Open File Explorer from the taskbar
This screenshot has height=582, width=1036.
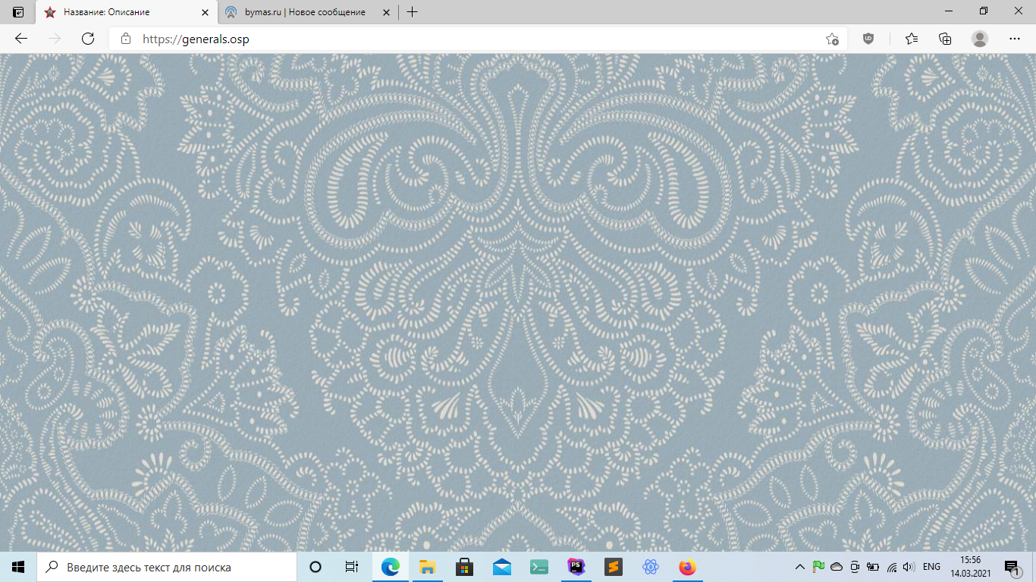pos(428,567)
